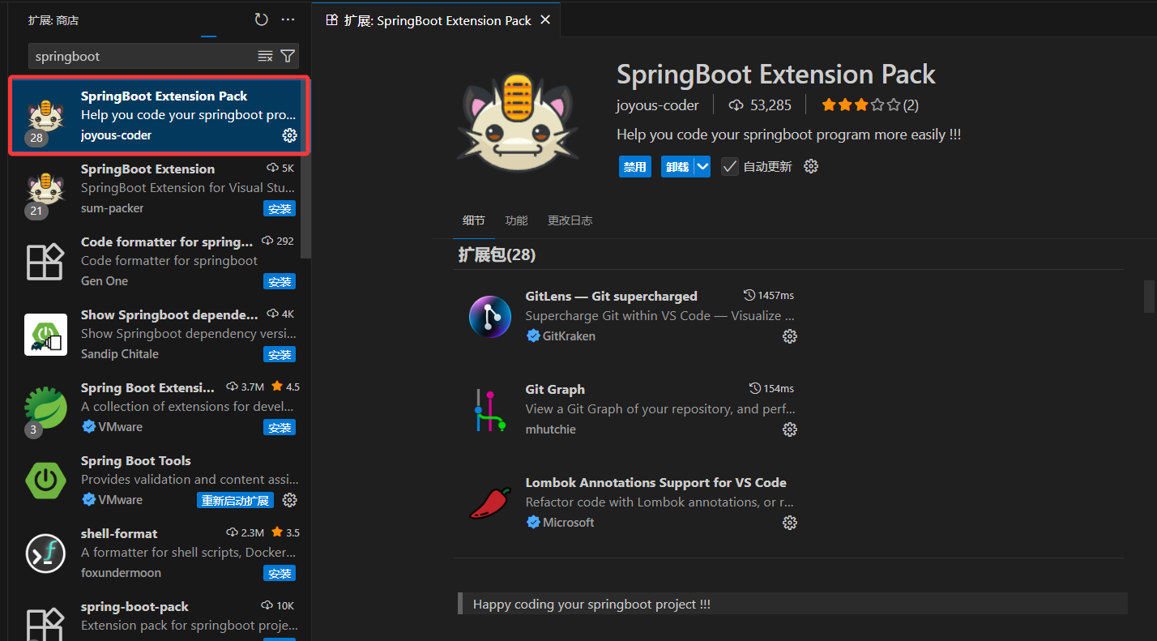1157x641 pixels.
Task: Install Show Springboot dependency extension
Action: [280, 355]
